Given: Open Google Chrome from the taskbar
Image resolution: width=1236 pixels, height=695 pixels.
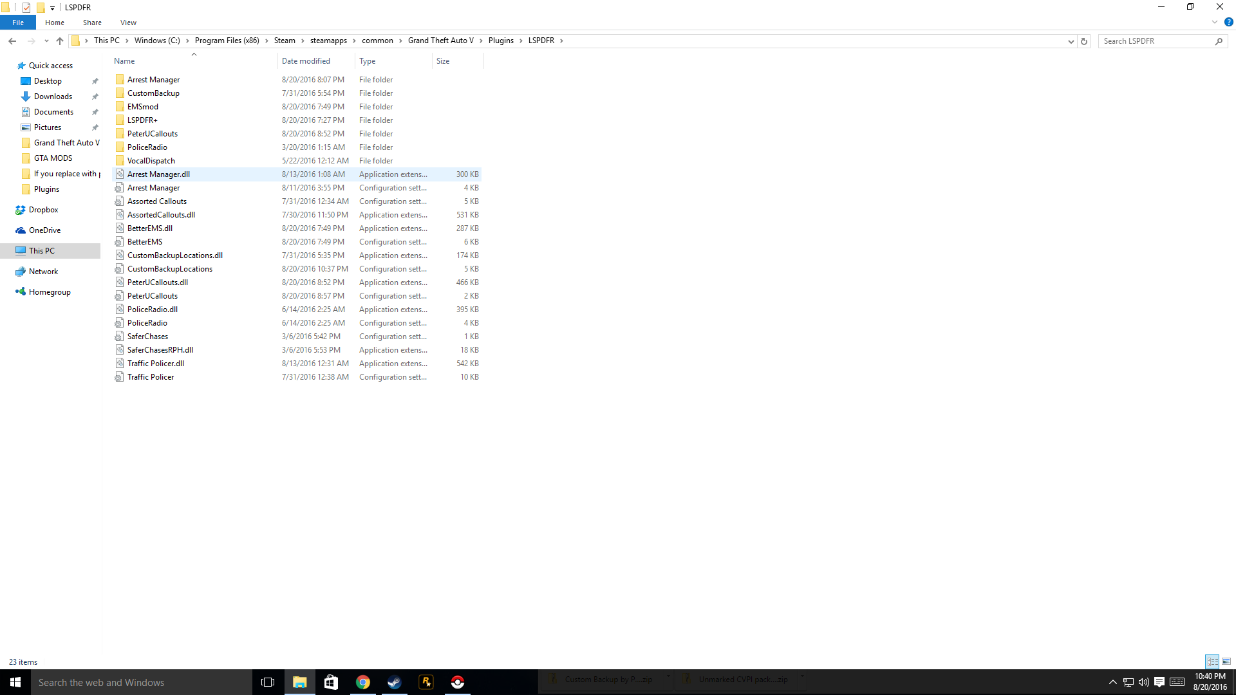Looking at the screenshot, I should [x=363, y=682].
